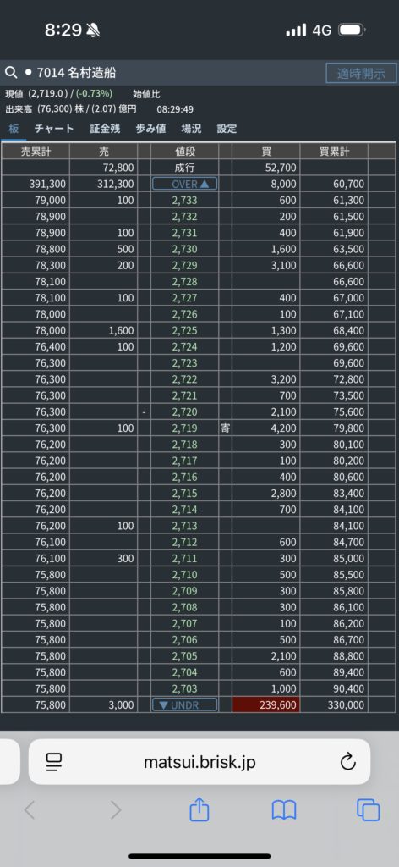Go back with Safari back arrow
The width and height of the screenshot is (399, 867).
point(30,810)
